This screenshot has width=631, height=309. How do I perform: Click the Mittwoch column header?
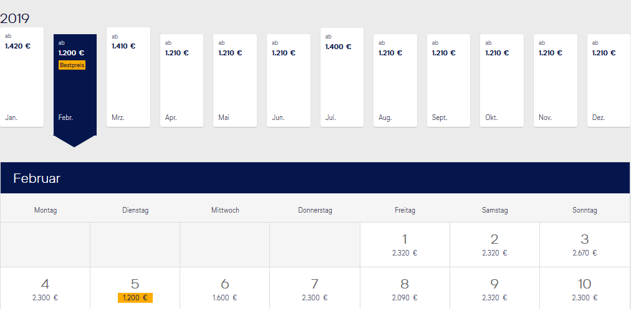pos(225,210)
